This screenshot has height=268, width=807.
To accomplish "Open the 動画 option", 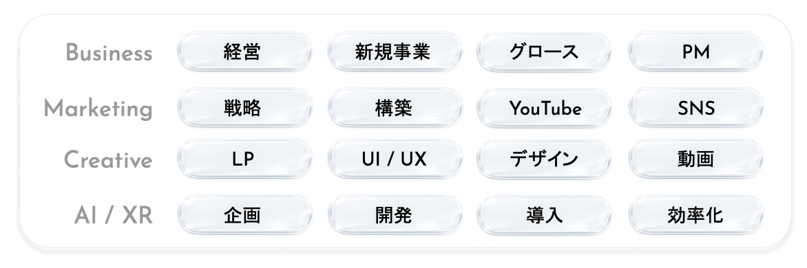I will coord(695,159).
